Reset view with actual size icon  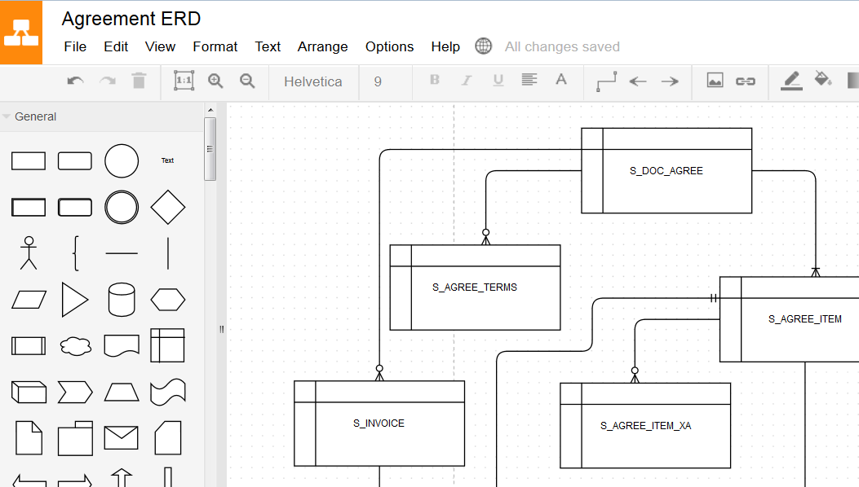click(x=184, y=81)
